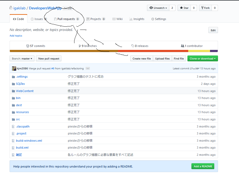239x183 pixels.
Task: Click the folder icon for src
Action: pyautogui.click(x=13, y=119)
